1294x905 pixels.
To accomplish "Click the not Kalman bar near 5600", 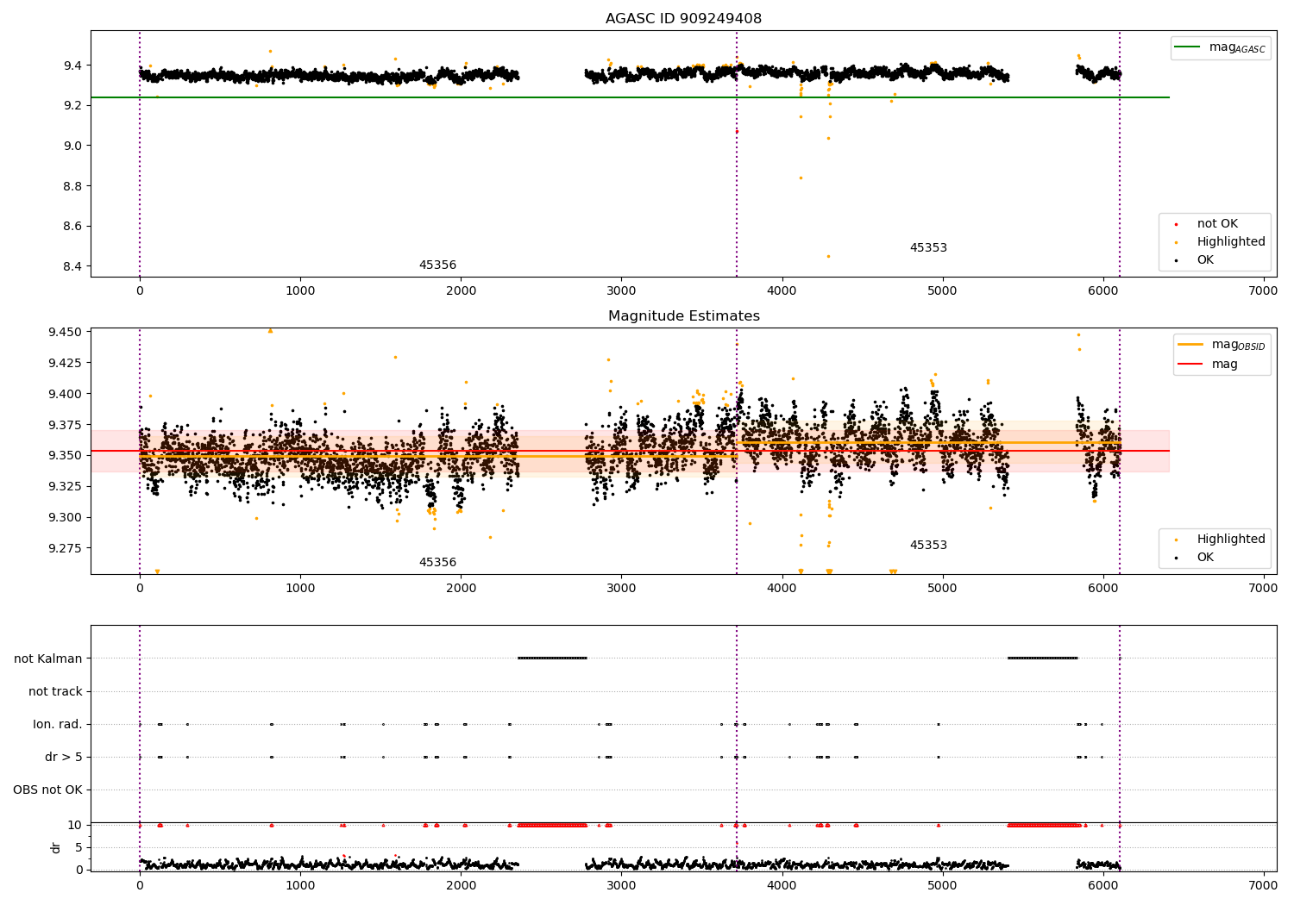I will 1043,658.
